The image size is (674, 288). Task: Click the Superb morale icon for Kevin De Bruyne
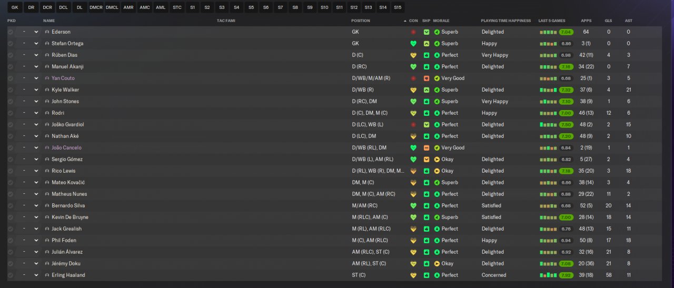(437, 217)
